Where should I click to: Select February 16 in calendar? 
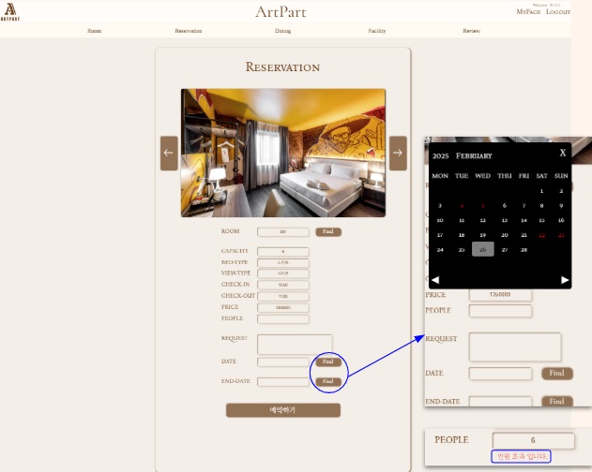(561, 220)
